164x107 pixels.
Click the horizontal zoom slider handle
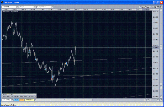pyautogui.click(x=150, y=100)
